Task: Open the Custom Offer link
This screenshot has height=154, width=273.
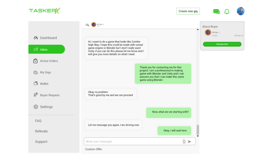Action: pyautogui.click(x=94, y=149)
